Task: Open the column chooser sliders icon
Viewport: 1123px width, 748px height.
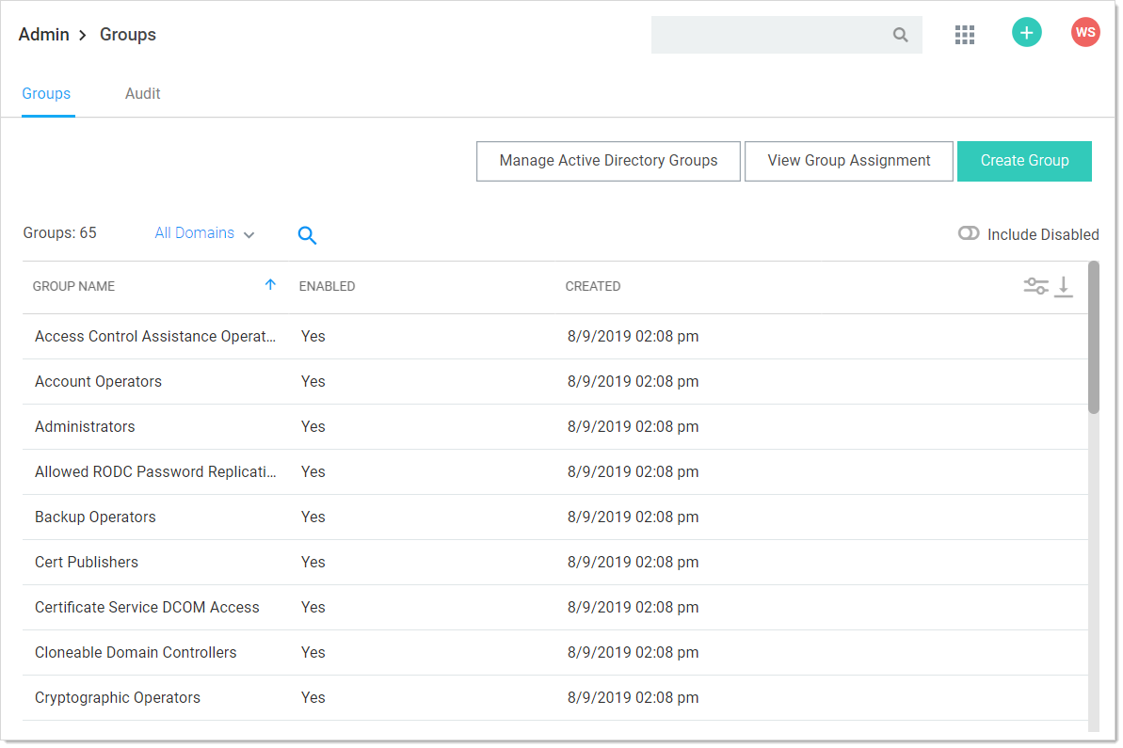Action: pyautogui.click(x=1035, y=286)
